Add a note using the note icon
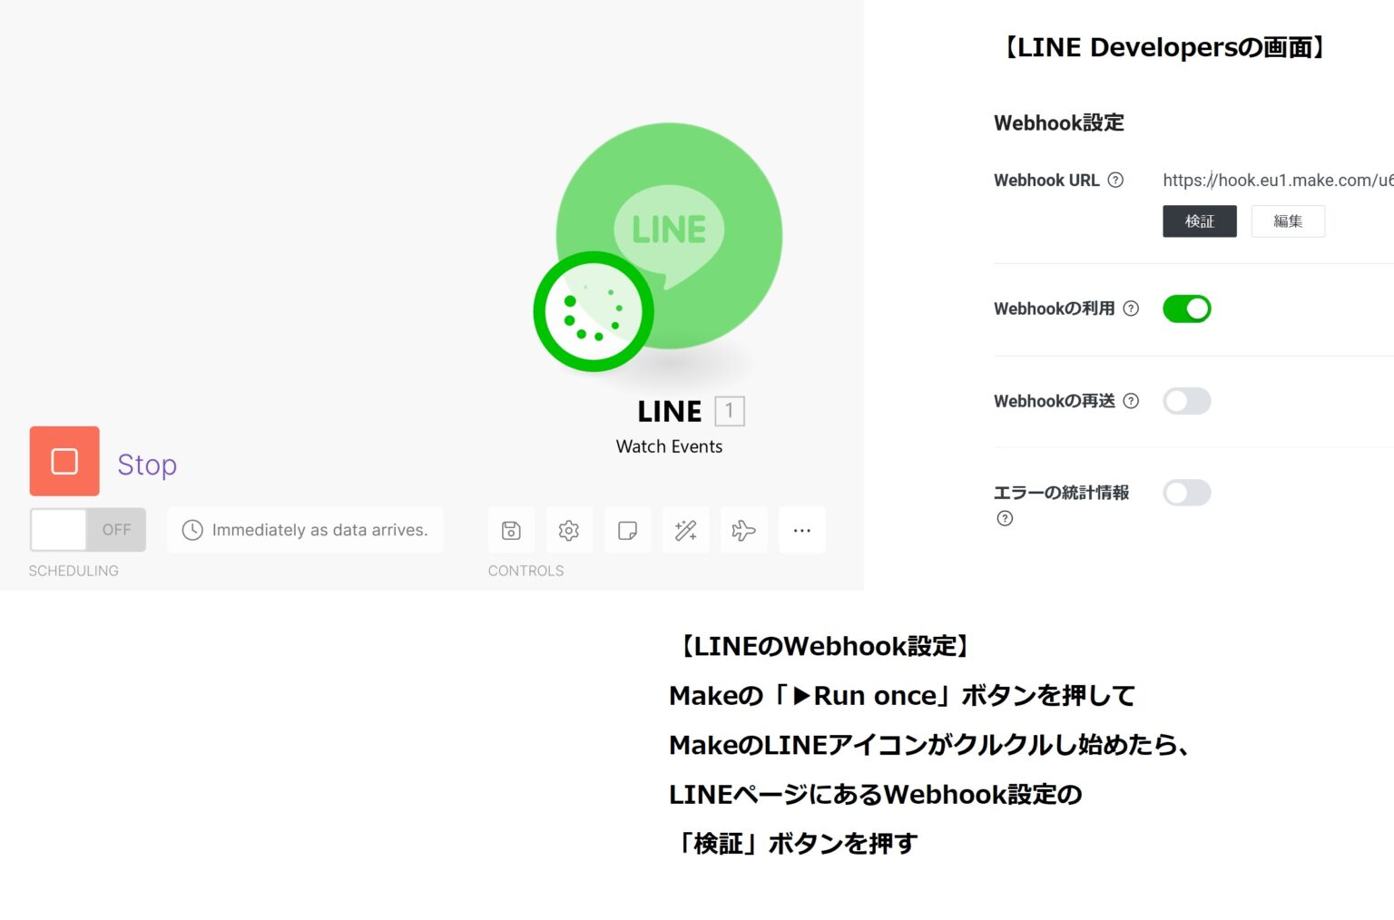The image size is (1394, 920). pos(627,530)
